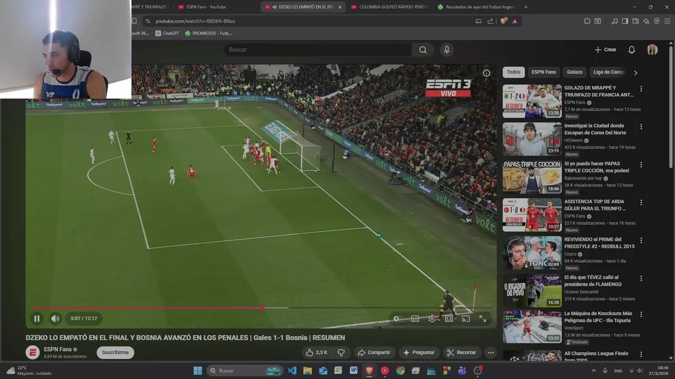Screen dimensions: 675x379
Task: Focus the YouTube Buscar search field
Action: [x=317, y=49]
